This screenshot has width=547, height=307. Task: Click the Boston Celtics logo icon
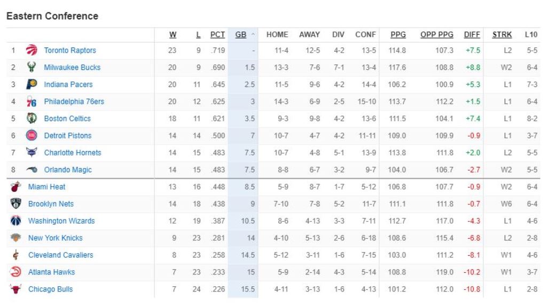pos(32,119)
